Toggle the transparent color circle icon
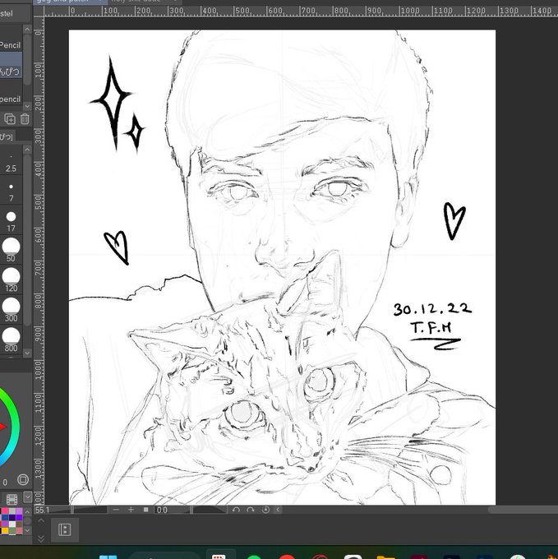 click(x=23, y=479)
